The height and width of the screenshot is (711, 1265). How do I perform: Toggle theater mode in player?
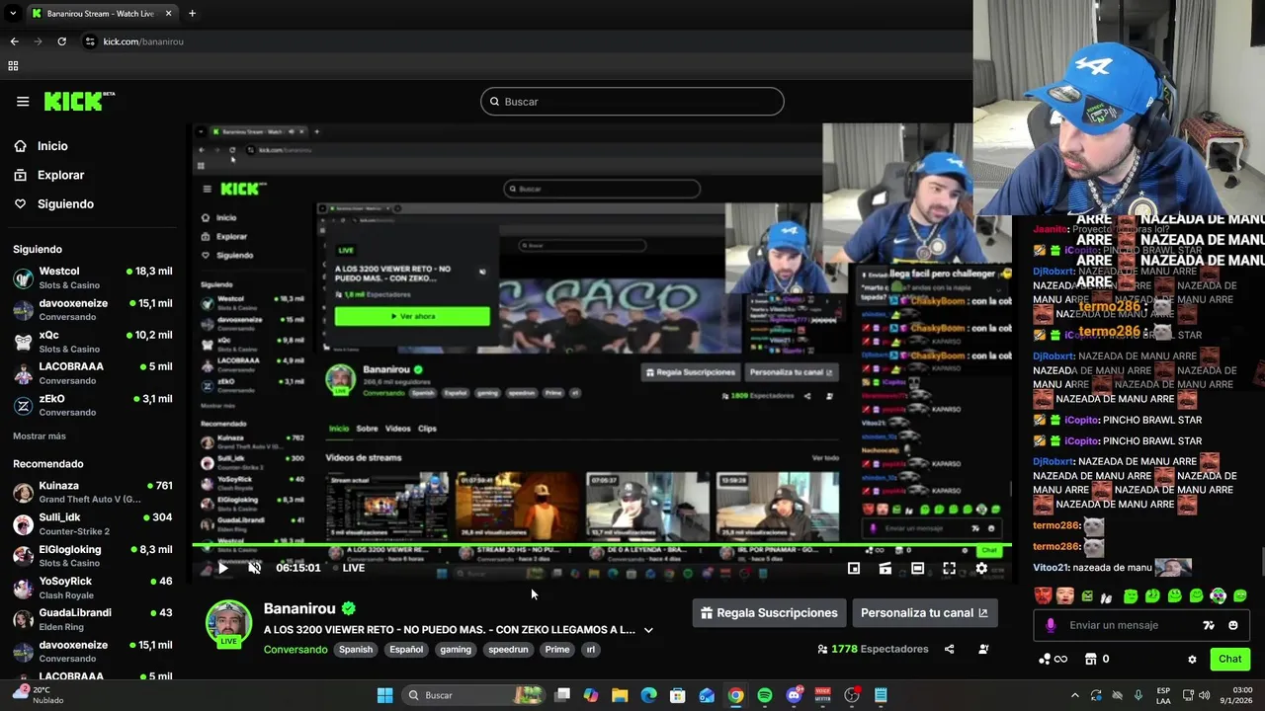click(x=917, y=568)
